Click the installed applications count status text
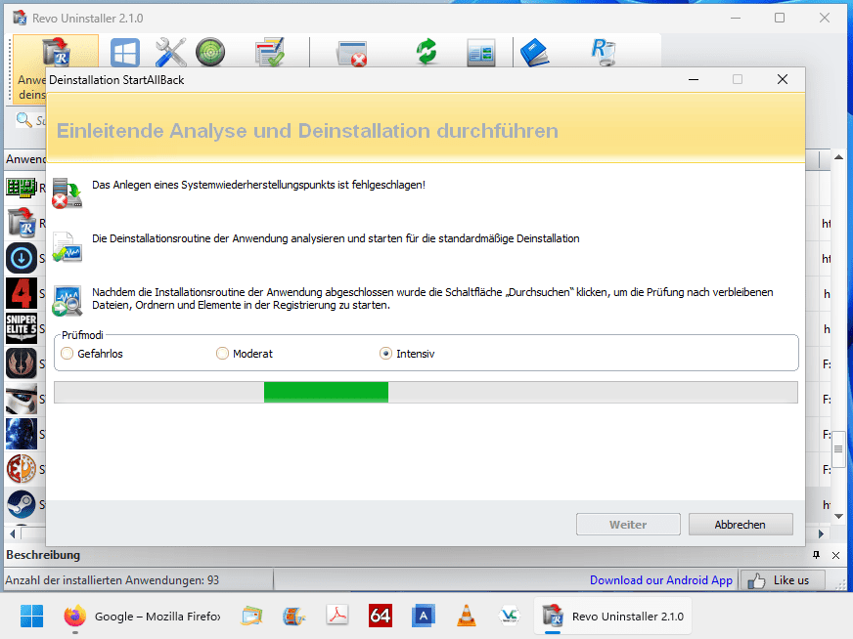The image size is (853, 639). tap(112, 580)
